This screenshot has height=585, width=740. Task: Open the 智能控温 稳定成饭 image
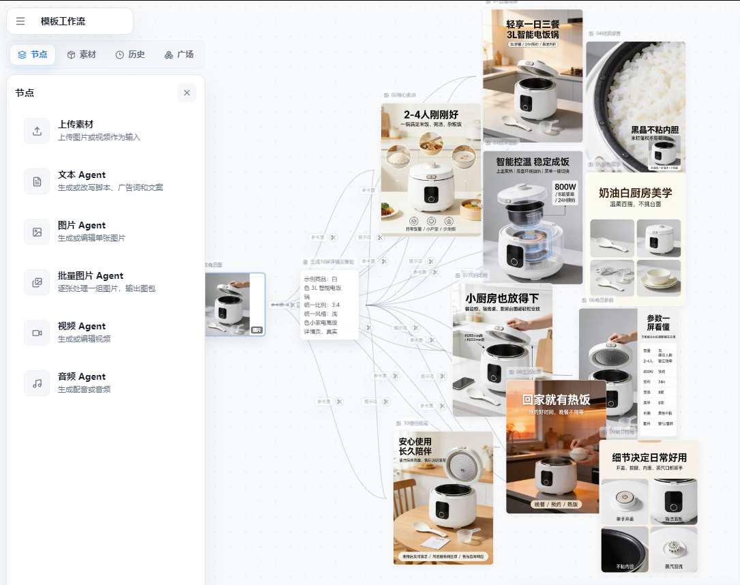point(533,217)
